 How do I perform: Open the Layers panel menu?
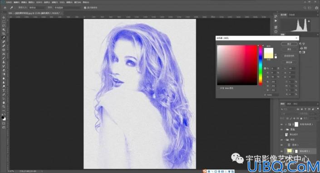pos(318,104)
